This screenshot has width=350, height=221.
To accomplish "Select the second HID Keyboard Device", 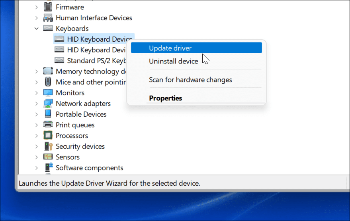I will pos(96,50).
